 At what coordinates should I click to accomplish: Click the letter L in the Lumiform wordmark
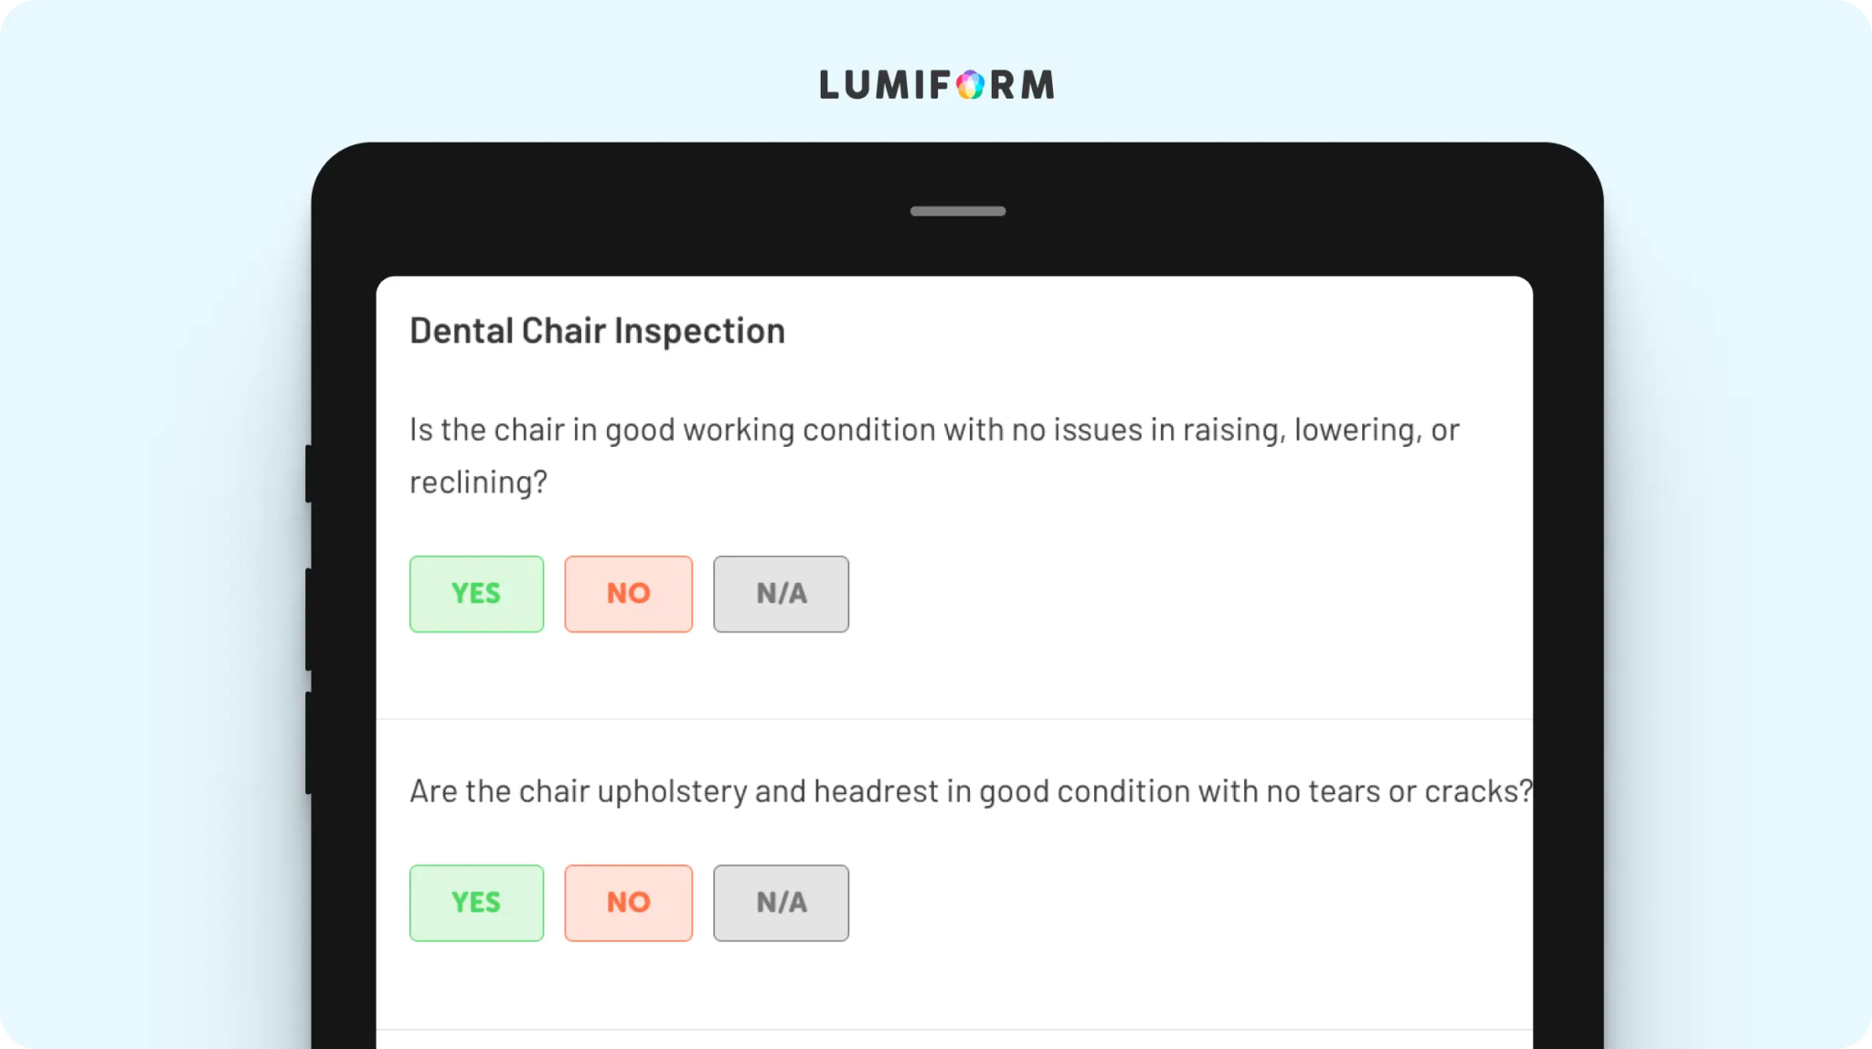pos(828,85)
